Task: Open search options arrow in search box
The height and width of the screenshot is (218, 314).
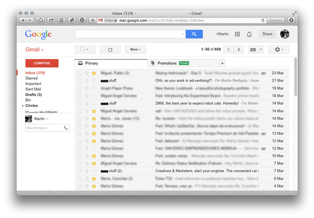Action: (x=183, y=34)
